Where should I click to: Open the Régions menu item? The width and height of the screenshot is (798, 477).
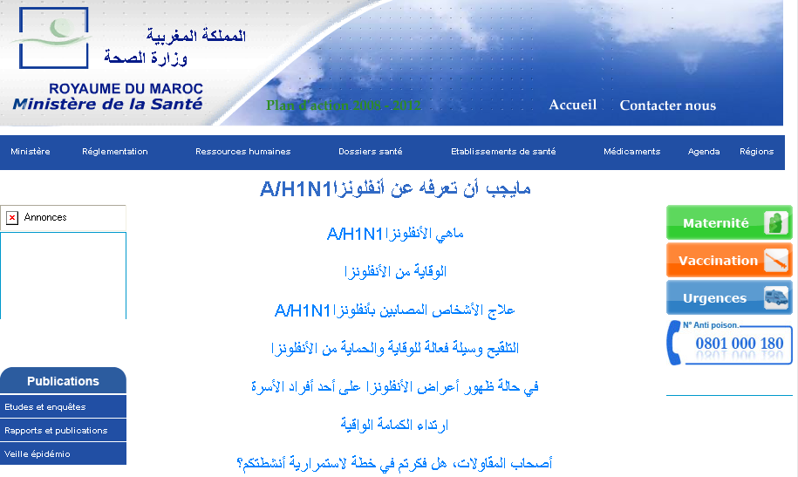pos(756,152)
